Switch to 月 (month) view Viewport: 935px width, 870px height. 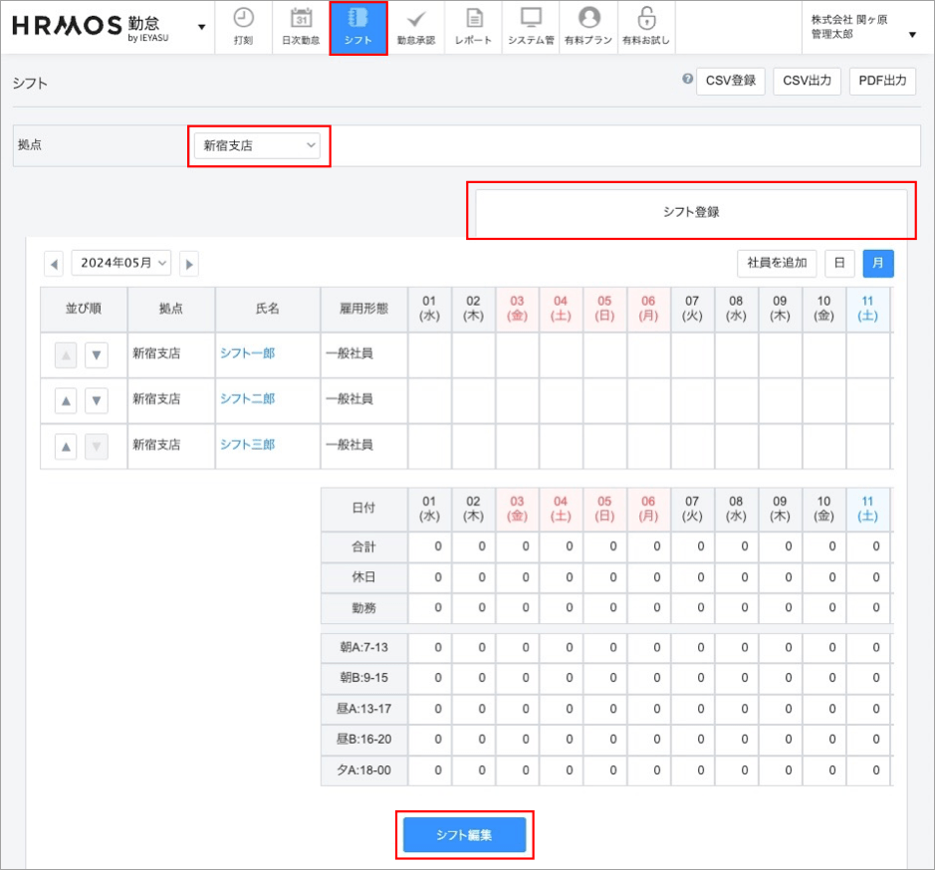[877, 263]
